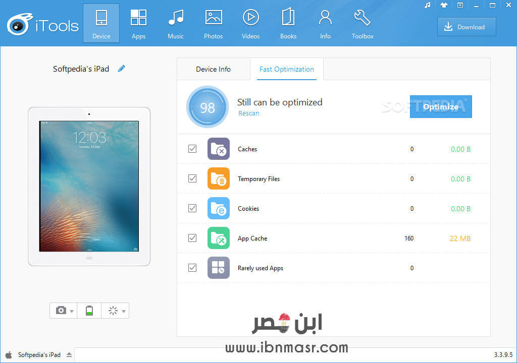Click the restart spinner icon
517x363 pixels.
[x=113, y=310]
